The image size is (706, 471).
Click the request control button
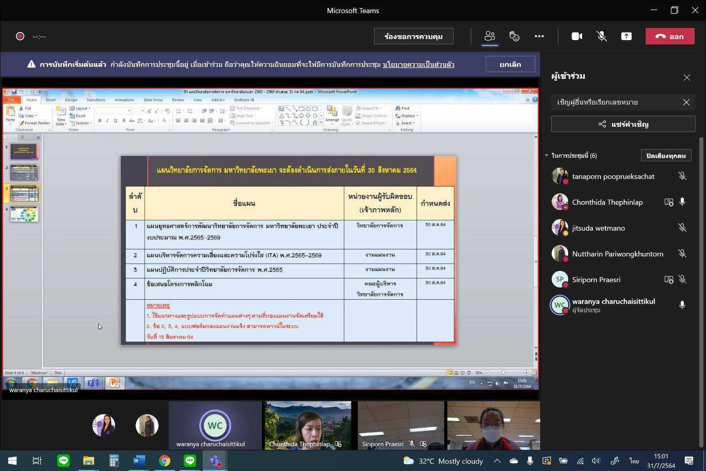click(413, 37)
